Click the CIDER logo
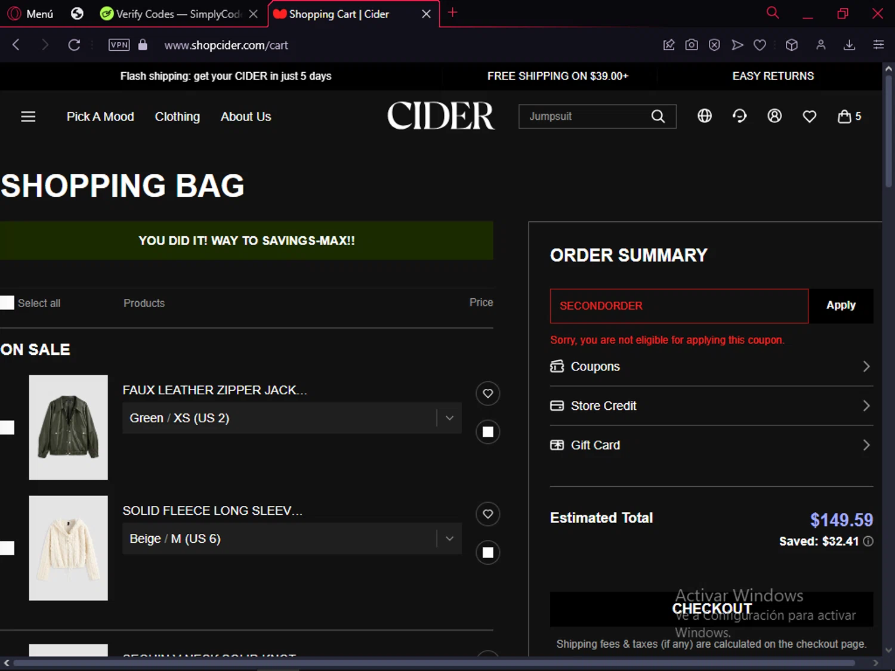Image resolution: width=895 pixels, height=671 pixels. tap(441, 116)
